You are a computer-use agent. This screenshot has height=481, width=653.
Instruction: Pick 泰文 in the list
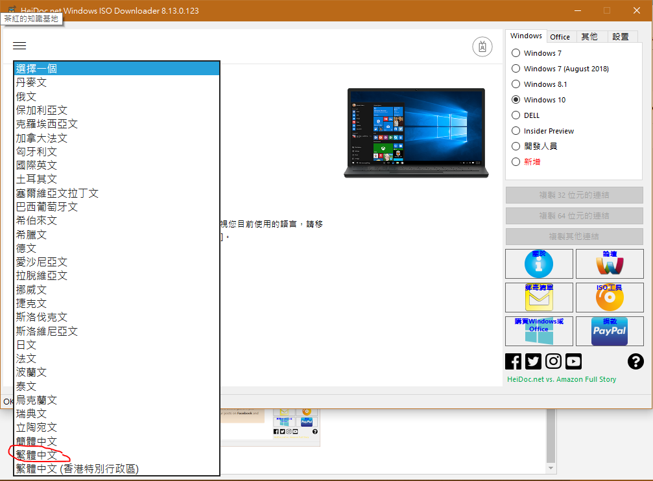[x=117, y=386]
